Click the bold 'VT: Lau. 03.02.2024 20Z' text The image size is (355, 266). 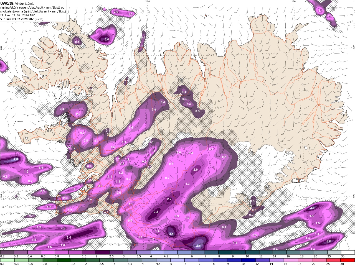17,19
